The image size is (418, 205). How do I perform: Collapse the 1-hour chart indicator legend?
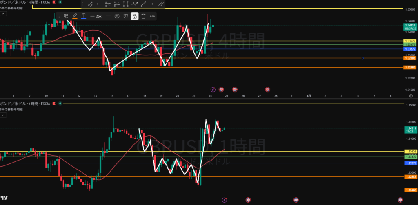(3, 115)
